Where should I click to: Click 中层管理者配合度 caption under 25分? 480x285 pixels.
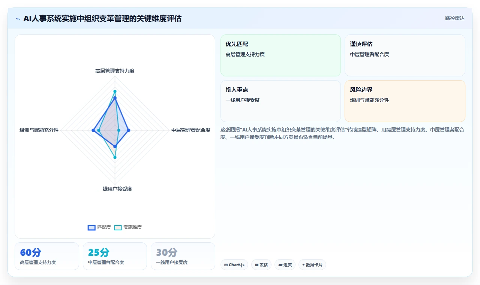106,263
